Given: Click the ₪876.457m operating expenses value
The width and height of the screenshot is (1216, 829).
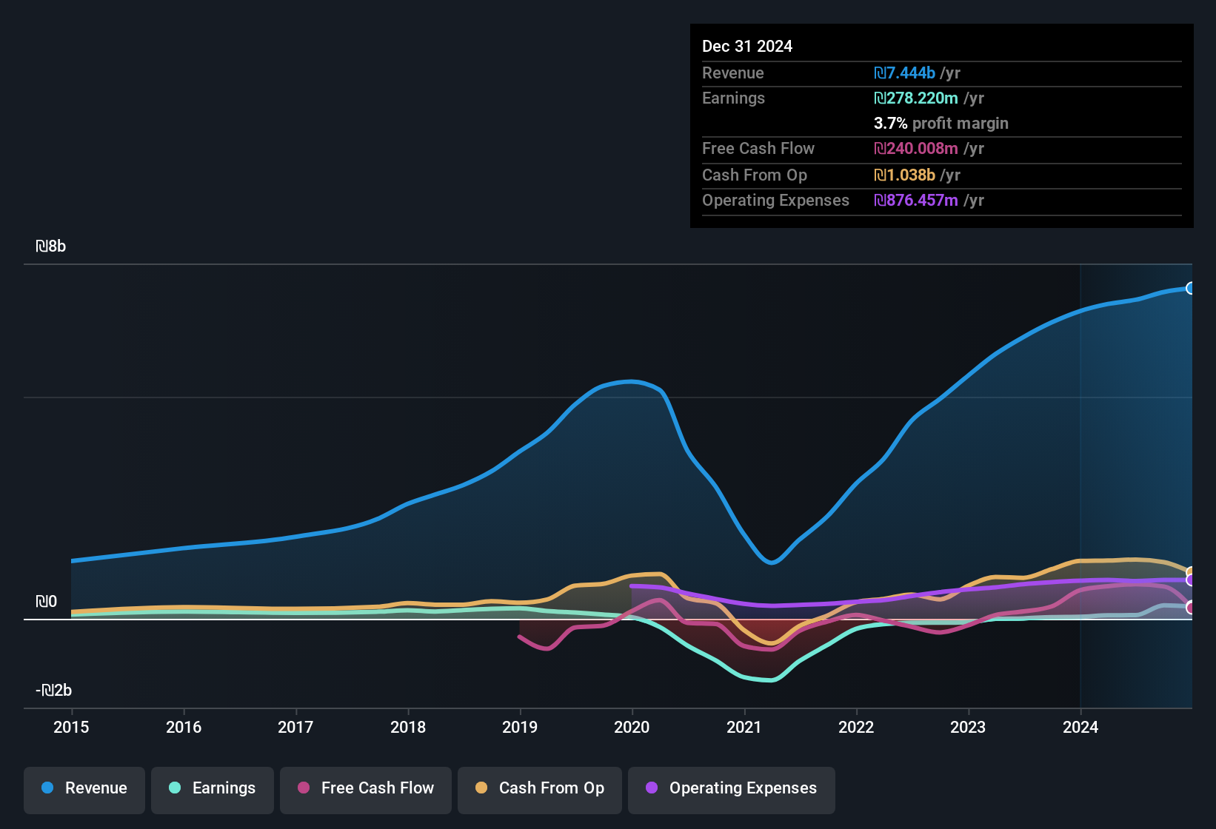Looking at the screenshot, I should click(x=916, y=201).
